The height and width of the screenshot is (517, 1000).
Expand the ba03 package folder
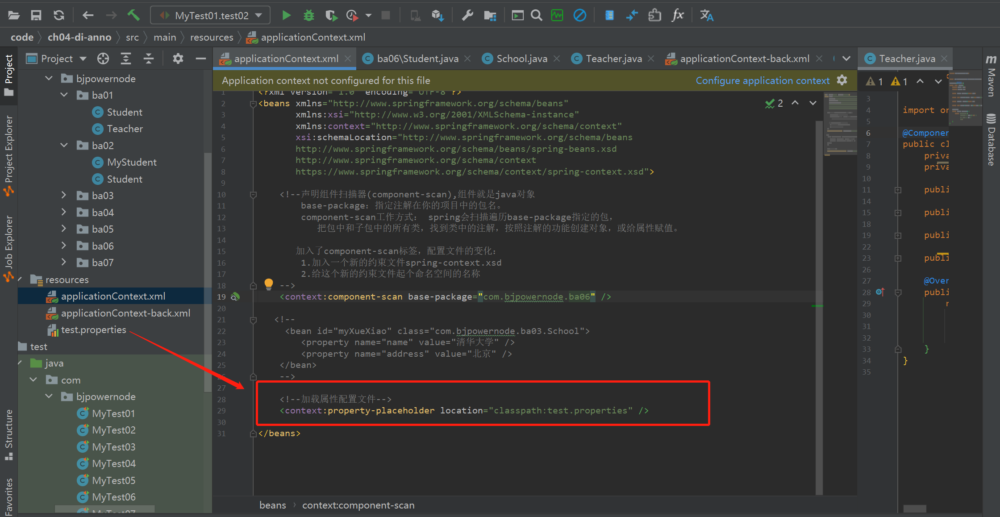64,196
